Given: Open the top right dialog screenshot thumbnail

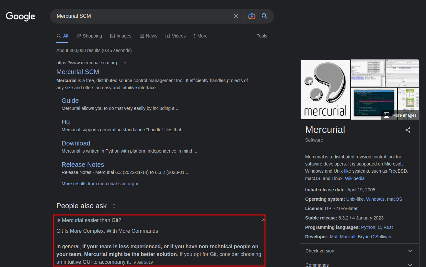Looking at the screenshot, I should coord(402,73).
